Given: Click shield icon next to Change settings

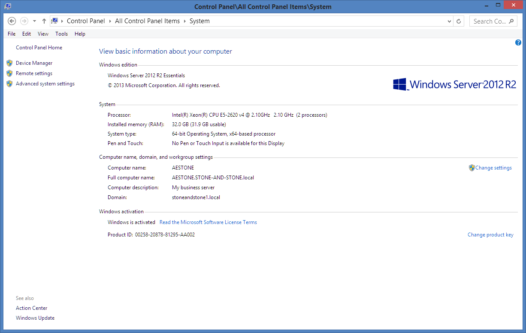Looking at the screenshot, I should 472,168.
